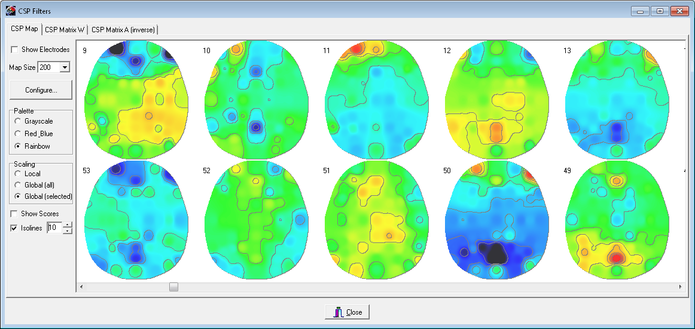
Task: Close the CSP Filters window via title bar
Action: click(679, 11)
